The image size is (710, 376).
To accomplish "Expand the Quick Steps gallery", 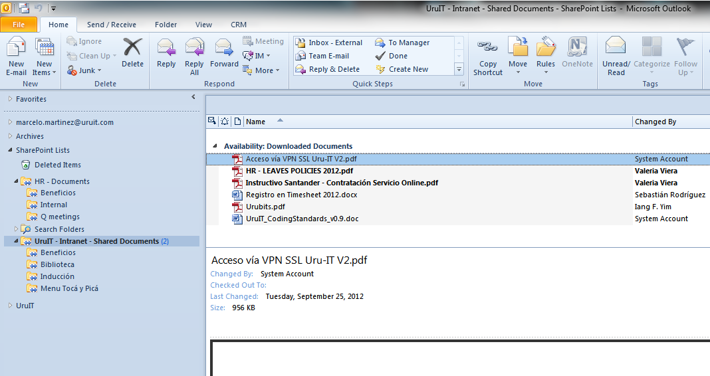I will [x=459, y=69].
